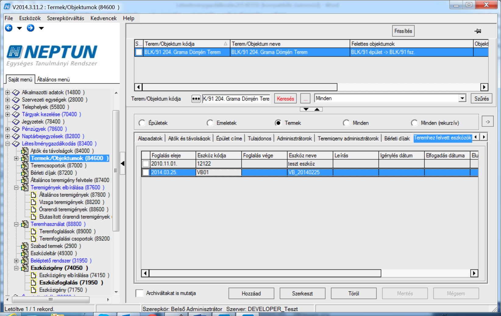Check the 2014.03.25. row checkbox
The height and width of the screenshot is (316, 501).
point(146,172)
